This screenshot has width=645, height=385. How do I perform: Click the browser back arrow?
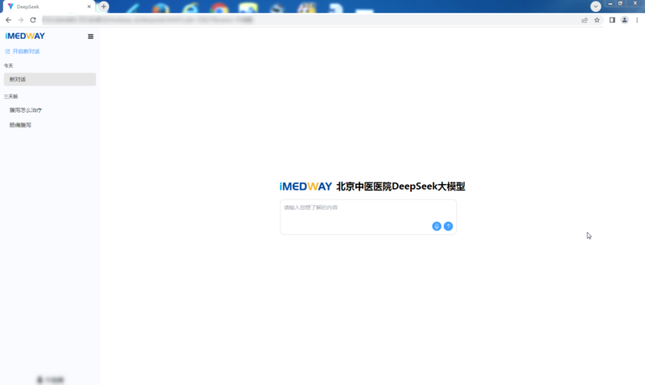[8, 20]
